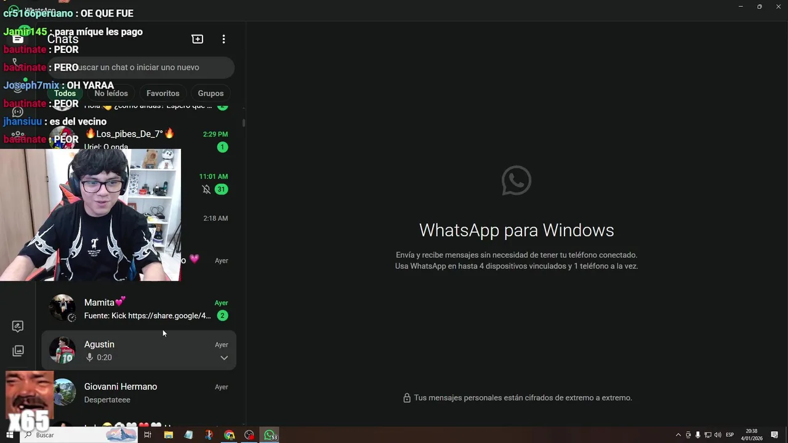Click the muted bell icon on 11:01 AM chat
This screenshot has height=443, width=788.
[206, 190]
